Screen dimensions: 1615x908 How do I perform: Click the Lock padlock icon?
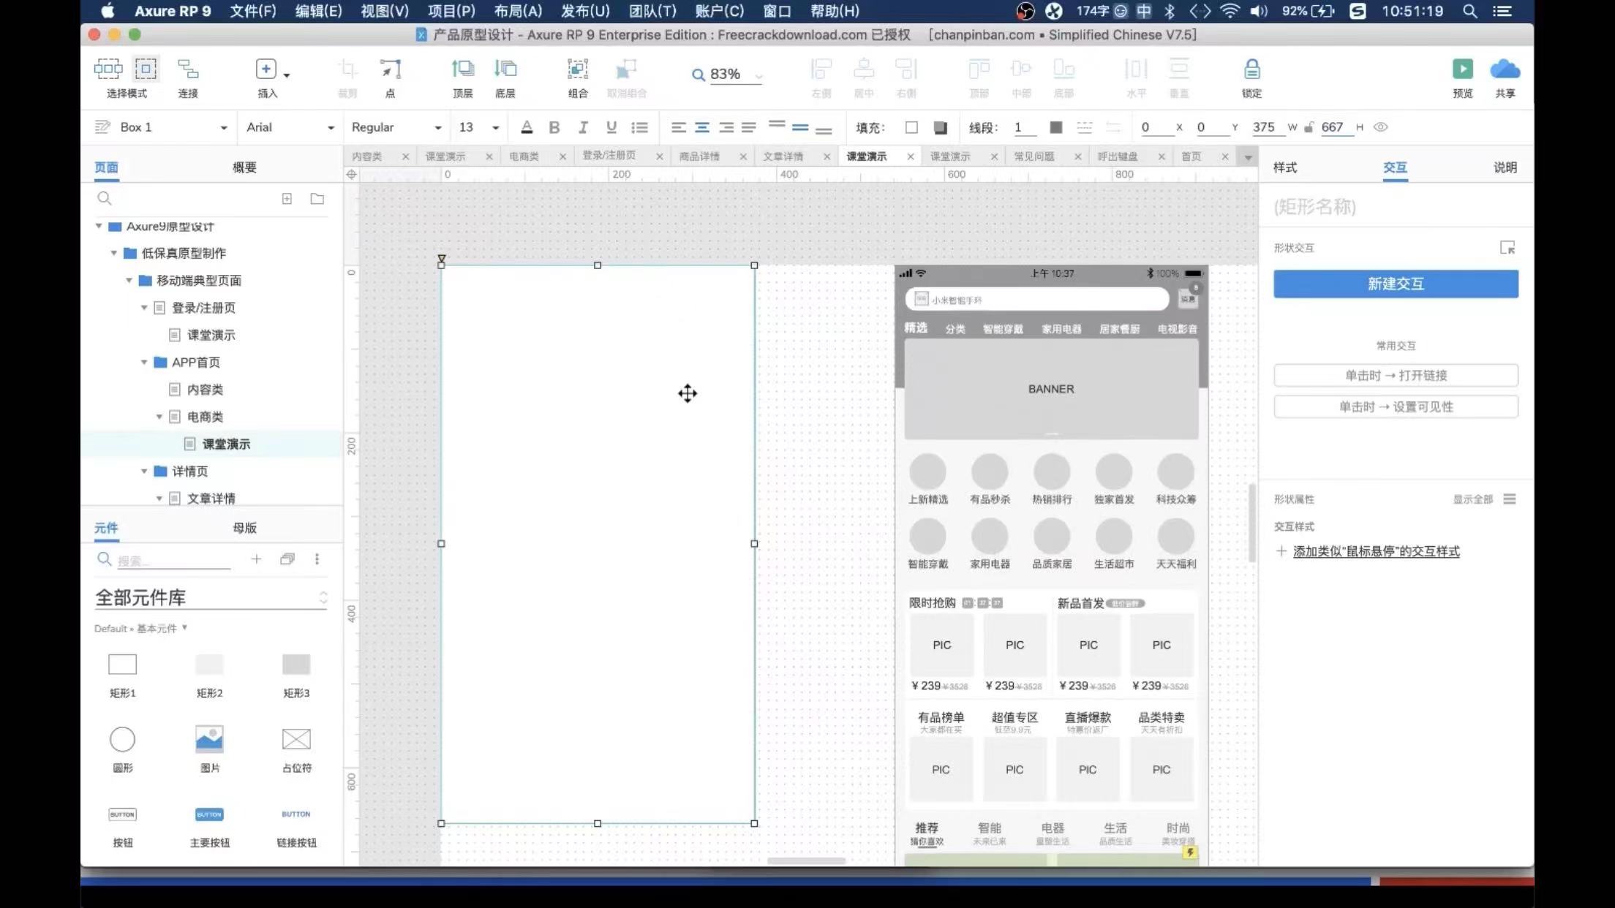[x=1251, y=69]
